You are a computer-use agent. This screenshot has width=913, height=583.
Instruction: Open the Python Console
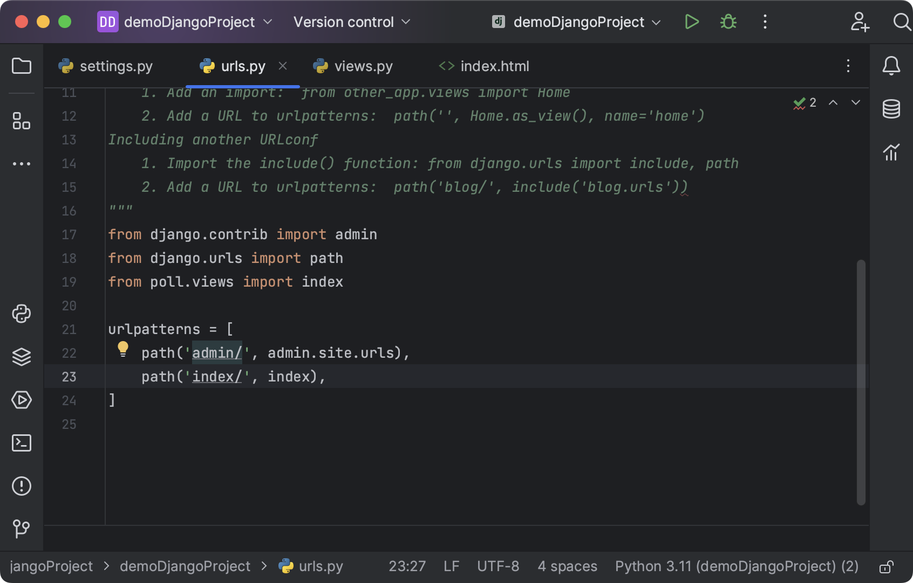point(22,314)
